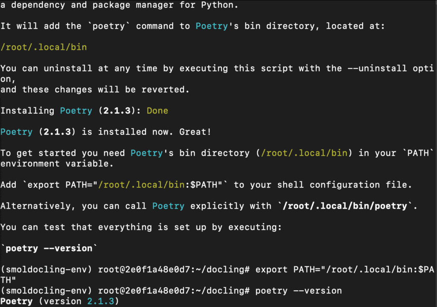Image resolution: width=437 pixels, height=307 pixels.
Task: Click 'environment variable.' text
Action: click(57, 164)
